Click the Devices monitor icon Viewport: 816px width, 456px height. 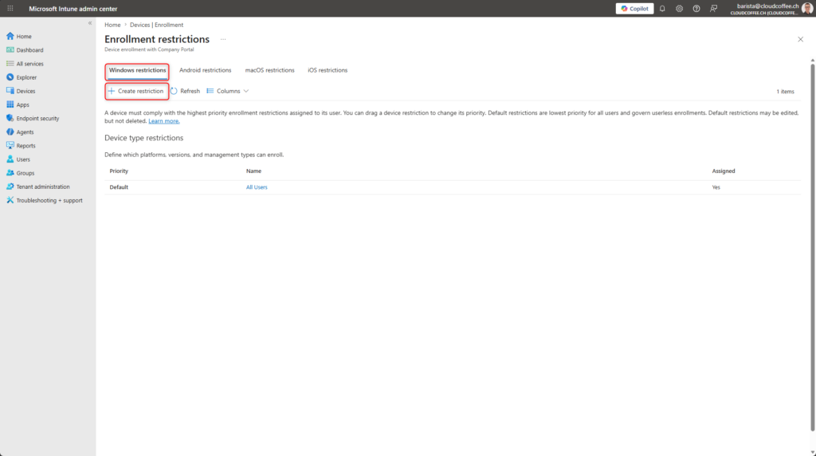(x=10, y=91)
